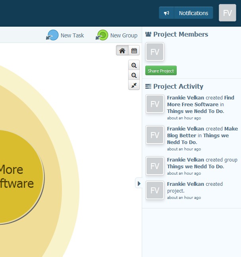This screenshot has width=241, height=257.
Task: Switch to the home map view
Action: pyautogui.click(x=122, y=51)
